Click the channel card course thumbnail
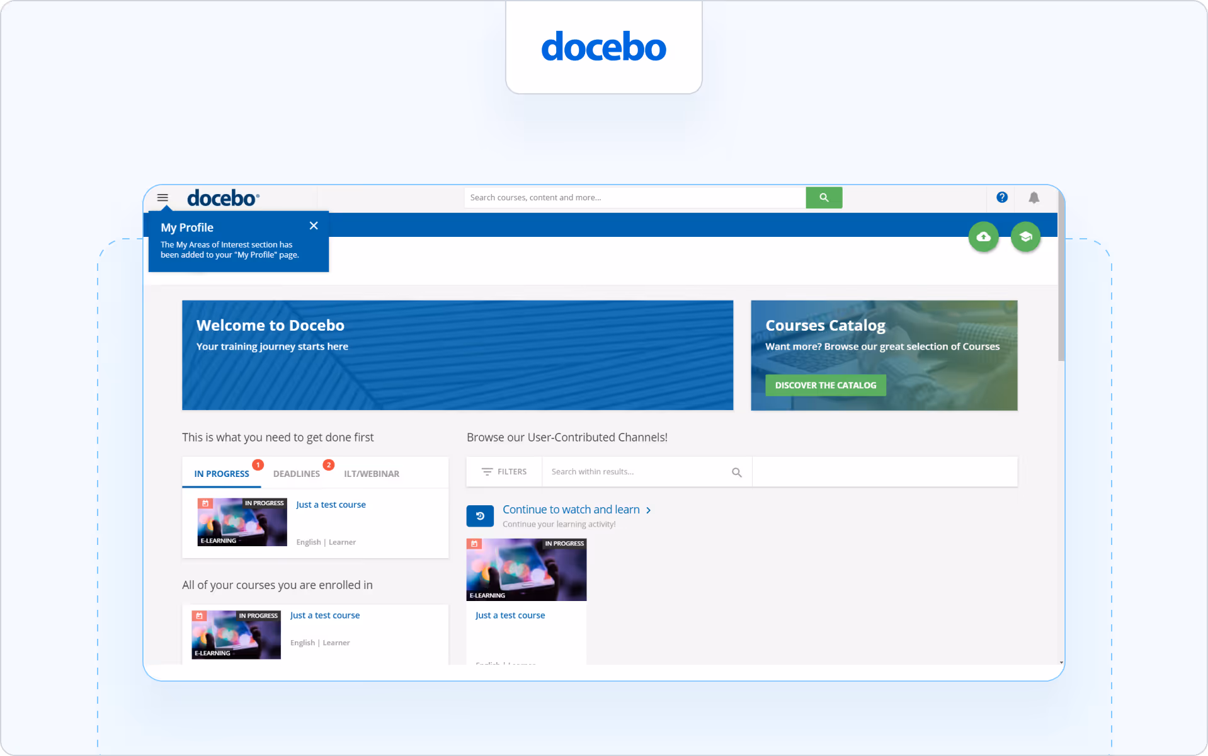 point(527,570)
